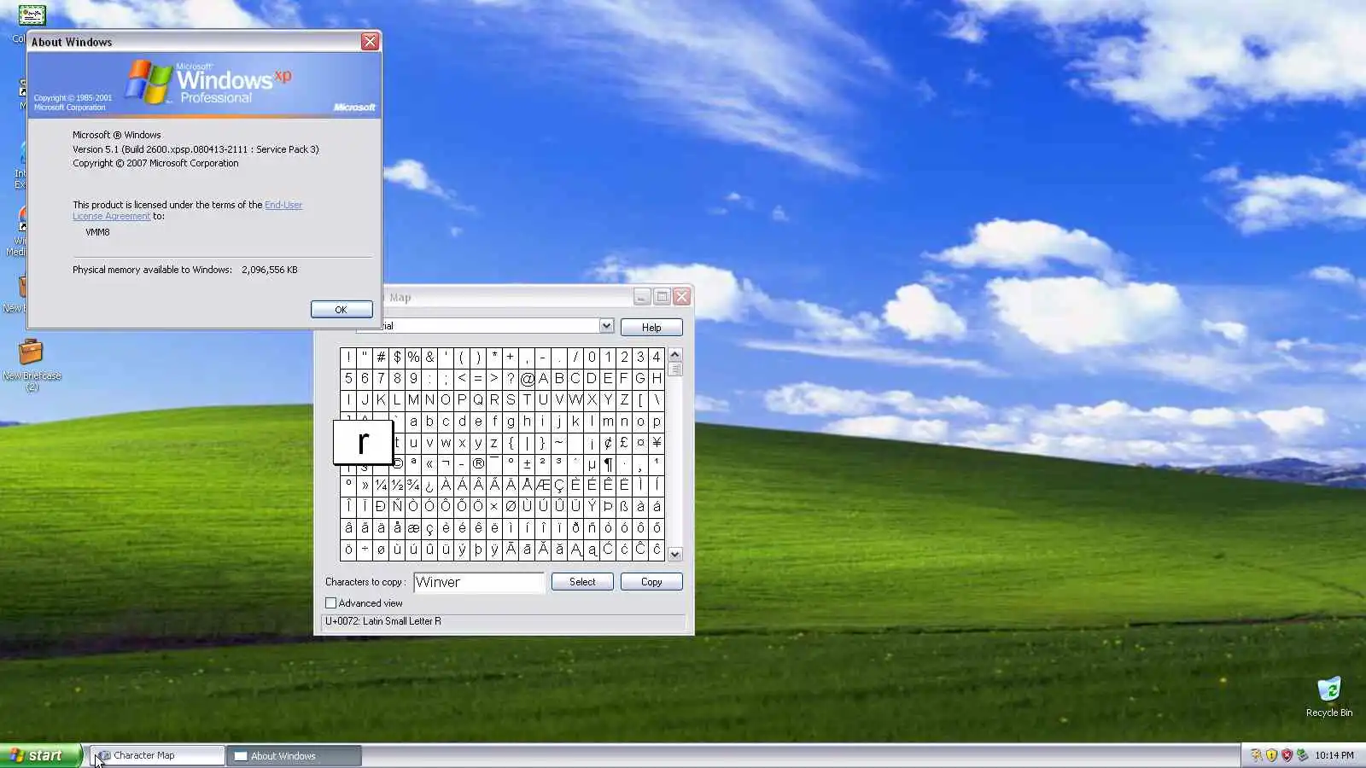Select the digit 0 character cell

tap(592, 357)
